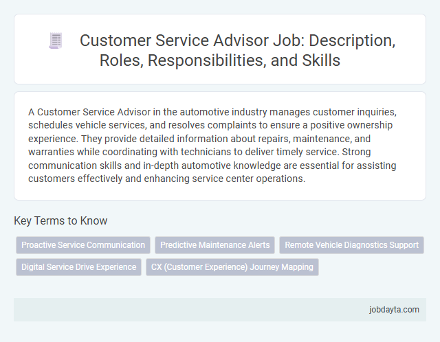This screenshot has width=440, height=342.
Task: Open CX (Customer Experience) Journey Mapping tag
Action: 232,267
